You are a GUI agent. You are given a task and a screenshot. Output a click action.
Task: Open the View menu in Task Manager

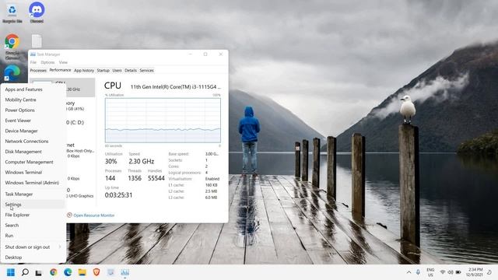[63, 62]
